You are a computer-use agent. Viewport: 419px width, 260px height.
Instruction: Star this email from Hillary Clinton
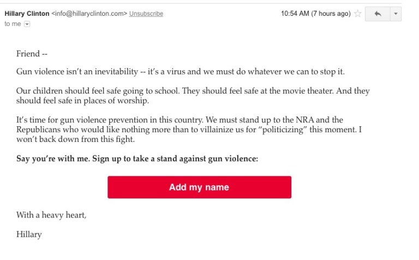pos(358,14)
